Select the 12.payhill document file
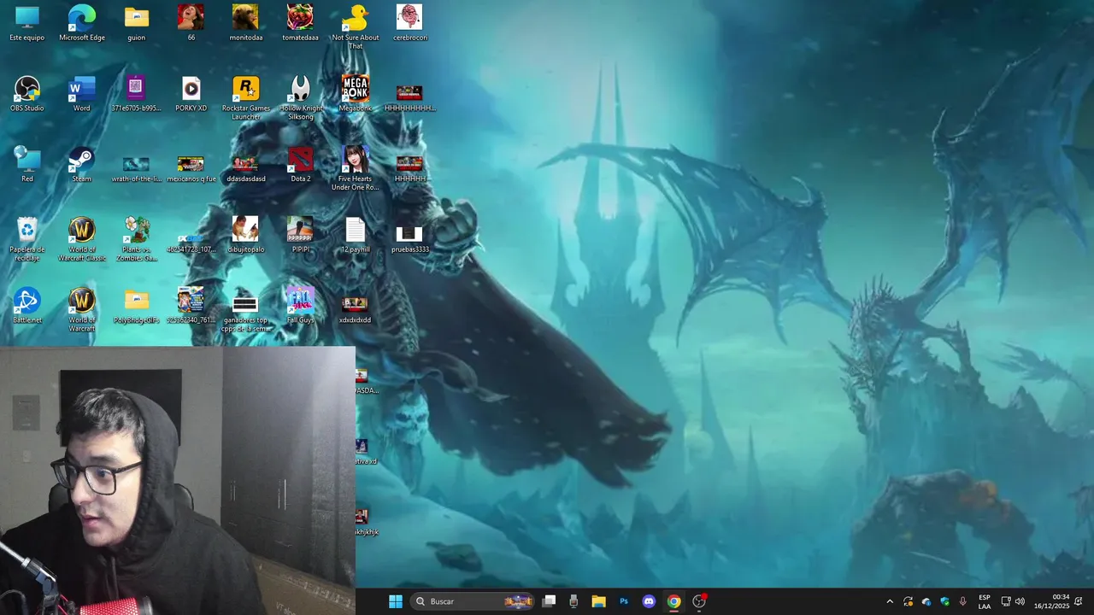The width and height of the screenshot is (1094, 615). pyautogui.click(x=356, y=236)
